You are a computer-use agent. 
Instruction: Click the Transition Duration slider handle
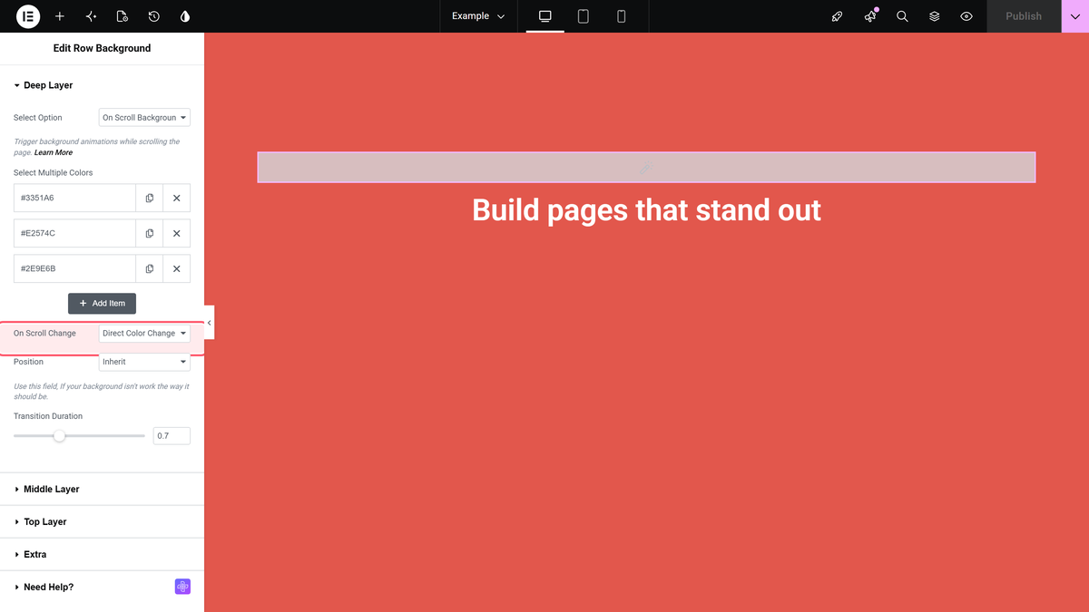tap(59, 436)
